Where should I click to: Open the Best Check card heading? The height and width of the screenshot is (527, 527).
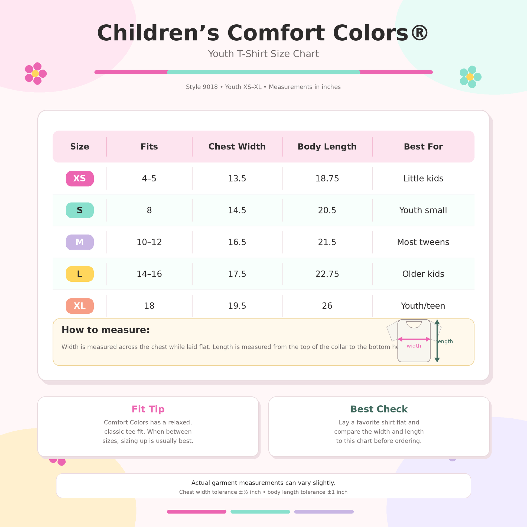coord(379,409)
